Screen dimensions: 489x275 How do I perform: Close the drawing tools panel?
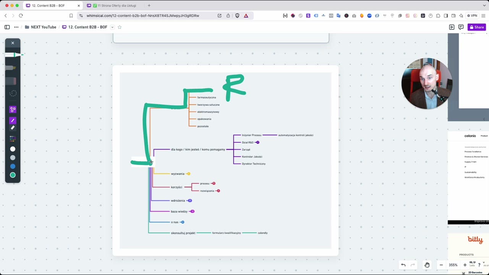point(13,43)
